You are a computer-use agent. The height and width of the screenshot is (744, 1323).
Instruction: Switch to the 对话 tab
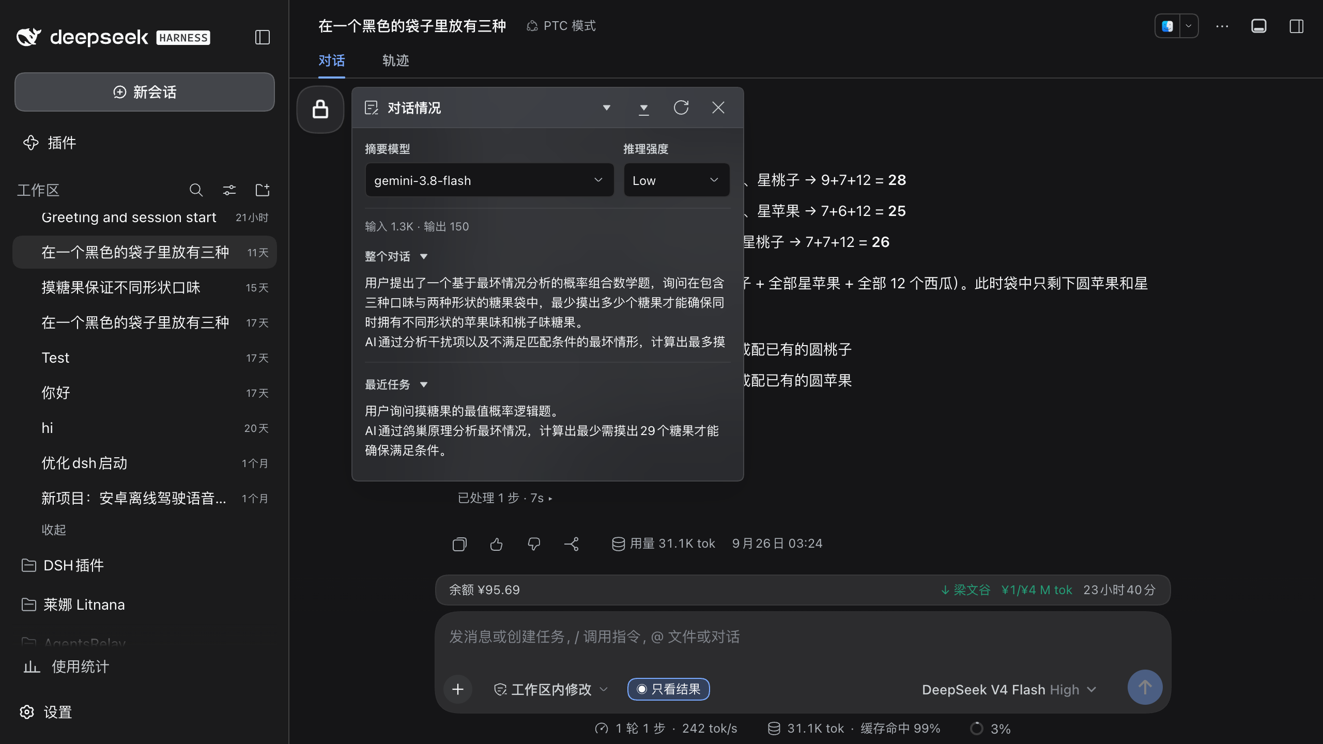332,61
